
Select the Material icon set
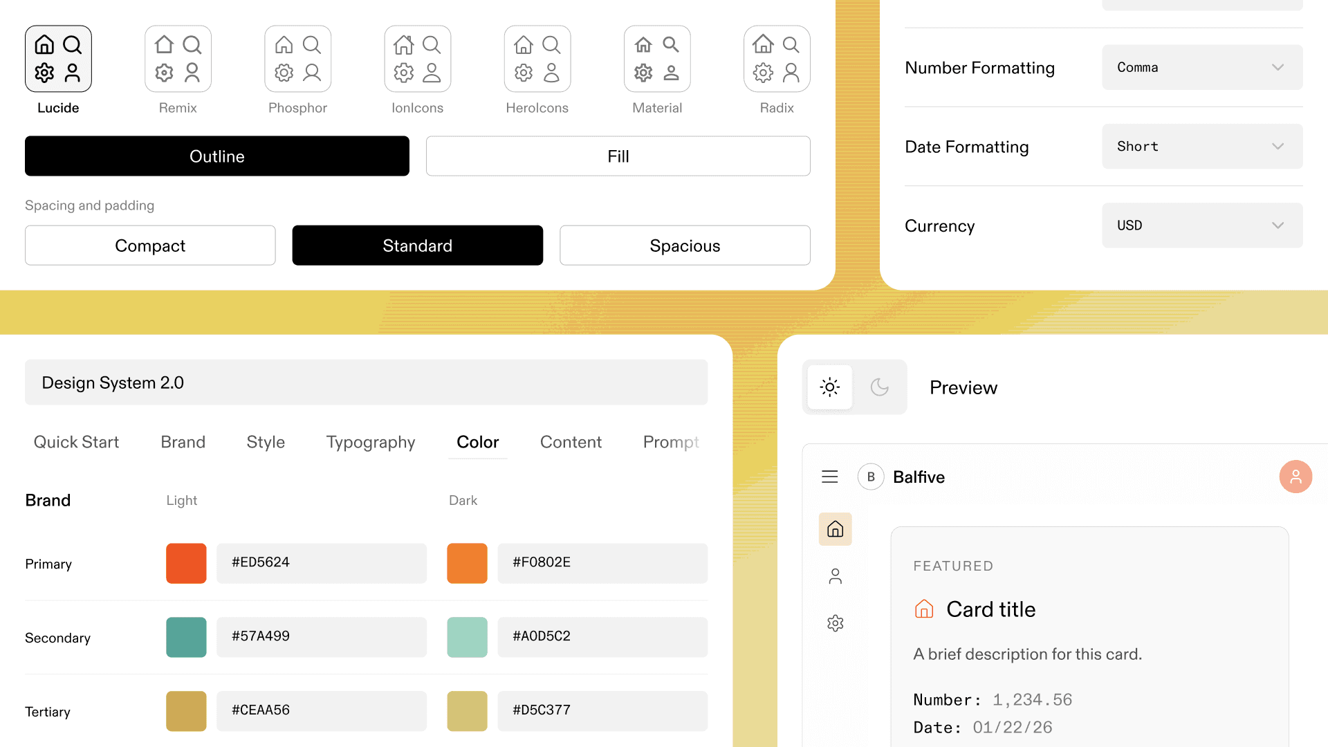point(657,59)
